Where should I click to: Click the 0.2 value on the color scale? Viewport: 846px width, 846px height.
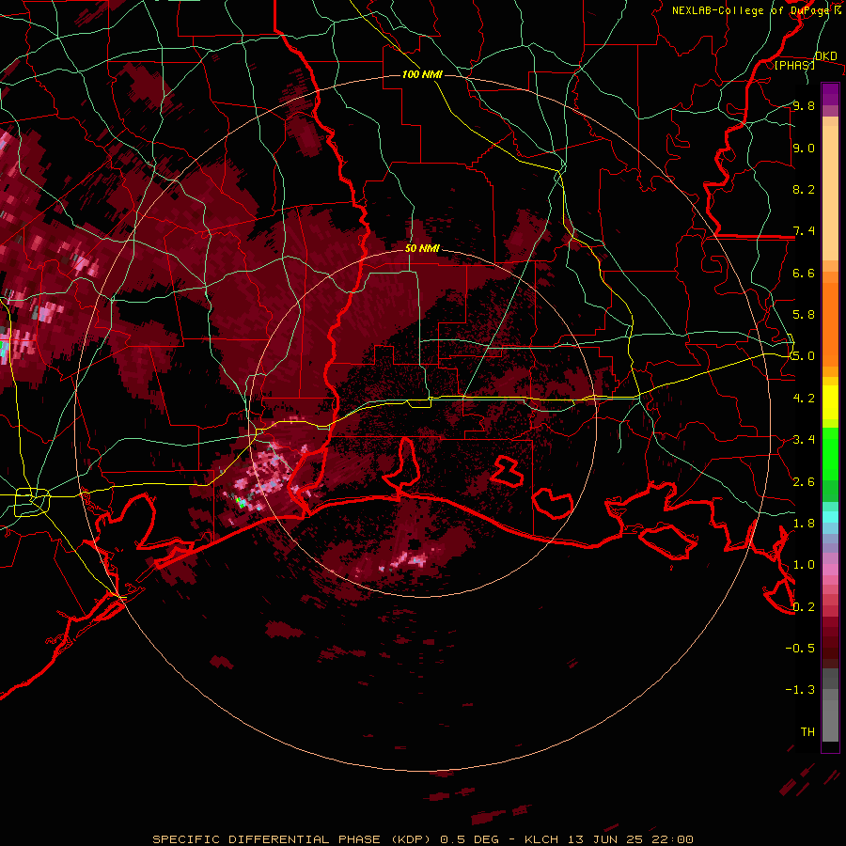point(804,607)
